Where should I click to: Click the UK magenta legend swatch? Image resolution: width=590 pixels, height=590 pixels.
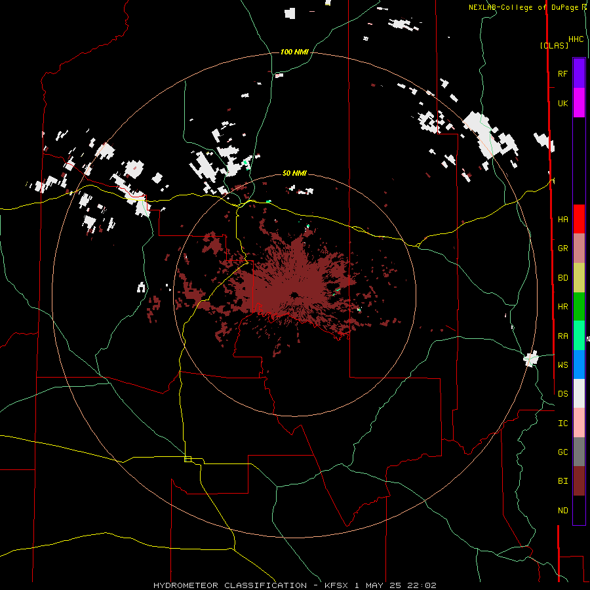click(579, 103)
